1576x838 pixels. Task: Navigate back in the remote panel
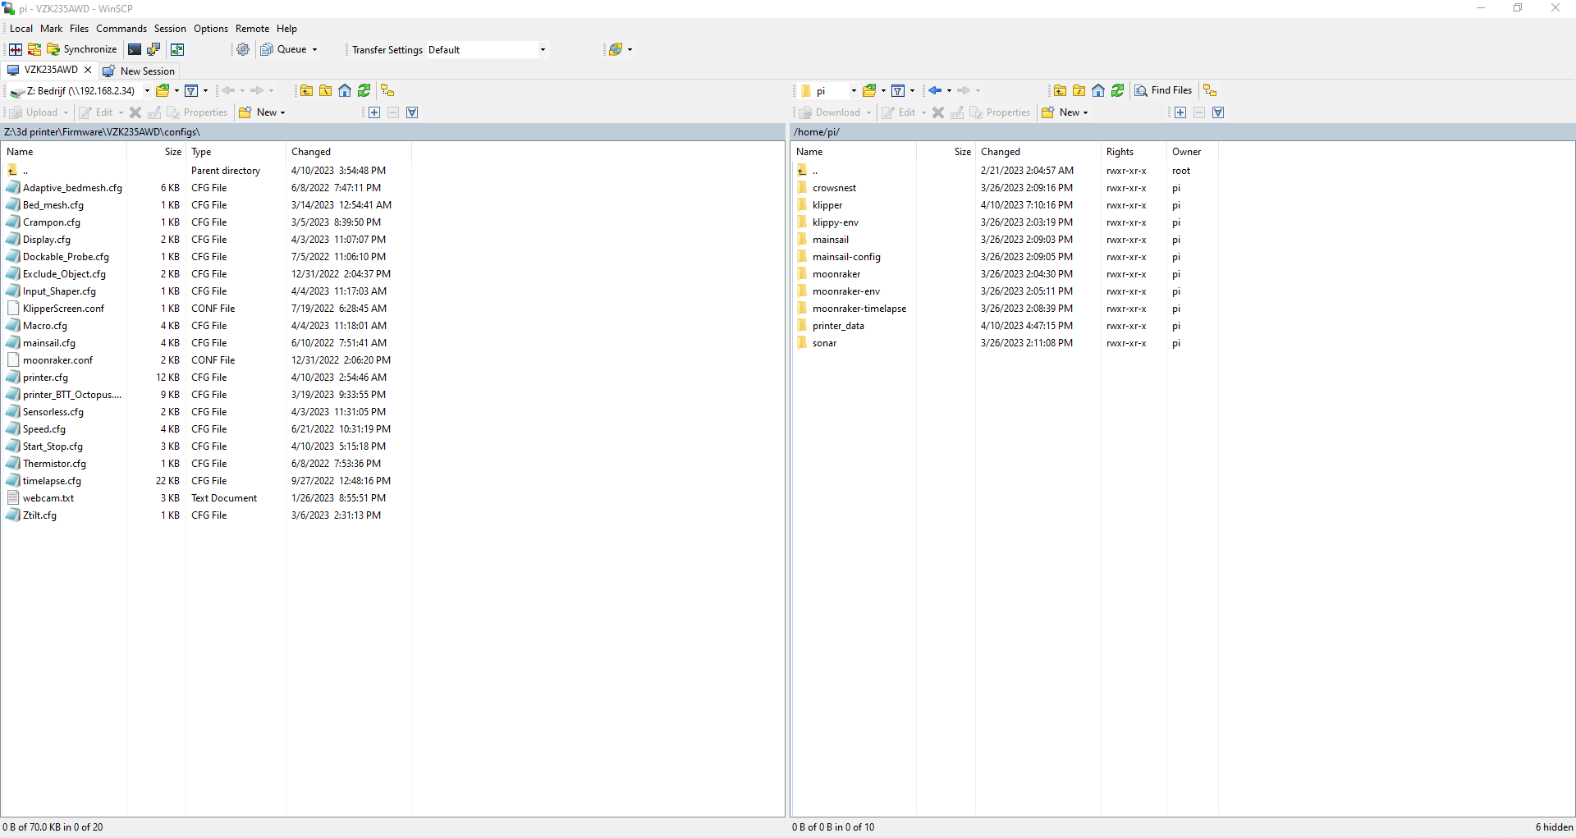pyautogui.click(x=935, y=91)
